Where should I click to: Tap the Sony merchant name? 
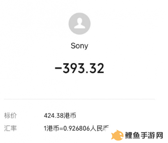79,46
